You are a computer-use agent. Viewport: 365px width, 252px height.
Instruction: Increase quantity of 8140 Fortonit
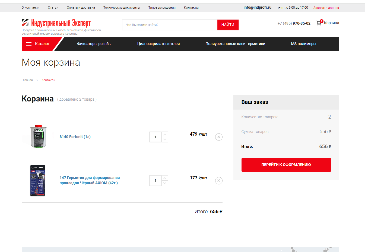[x=165, y=135]
